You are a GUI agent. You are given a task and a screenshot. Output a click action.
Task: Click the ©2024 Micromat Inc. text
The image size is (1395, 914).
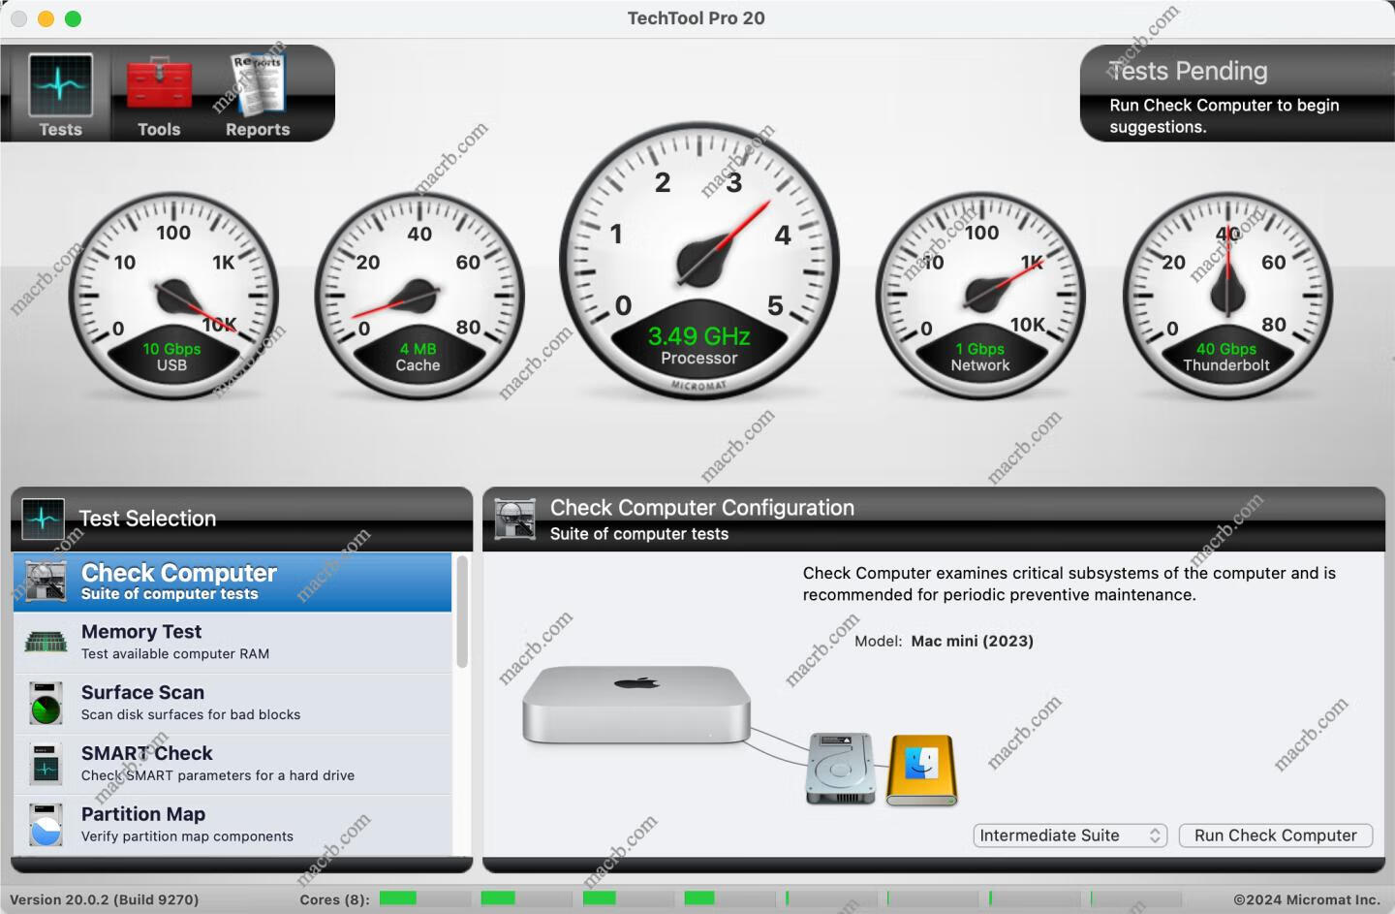1307,899
